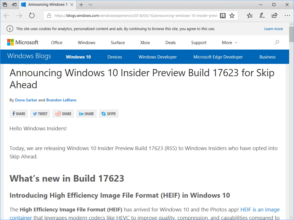Share this page using the share icon
Viewport: 294px width, 220px height.
click(x=274, y=15)
